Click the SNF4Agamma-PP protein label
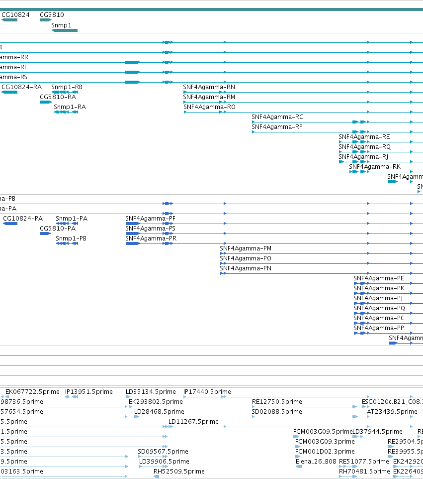The width and height of the screenshot is (423, 479). coord(378,328)
